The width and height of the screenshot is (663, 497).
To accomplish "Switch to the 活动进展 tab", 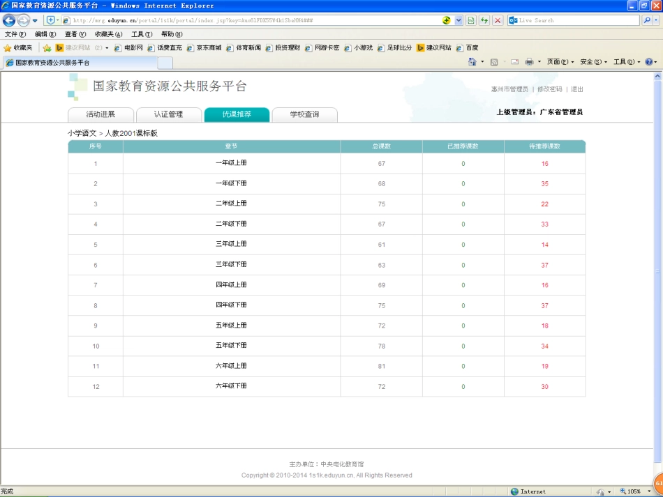I will (x=100, y=114).
